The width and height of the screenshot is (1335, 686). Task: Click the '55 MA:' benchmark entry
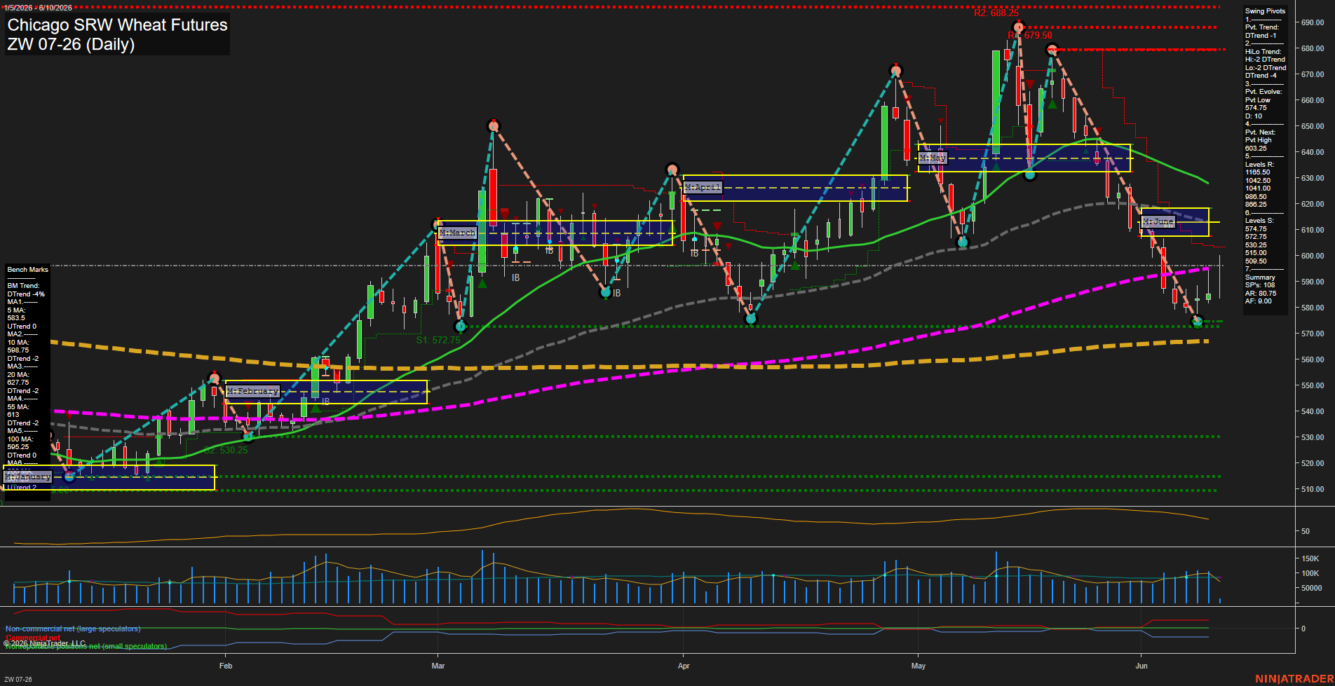[x=18, y=407]
